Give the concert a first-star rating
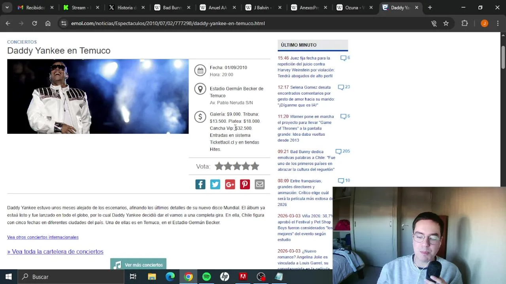 click(219, 166)
